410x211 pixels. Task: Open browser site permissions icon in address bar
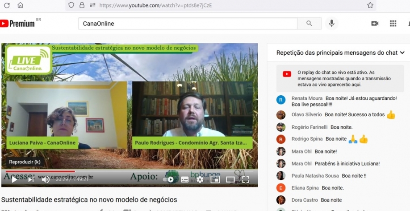tap(92, 5)
